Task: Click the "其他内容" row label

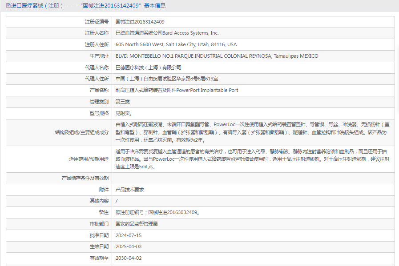Action: tap(99, 201)
